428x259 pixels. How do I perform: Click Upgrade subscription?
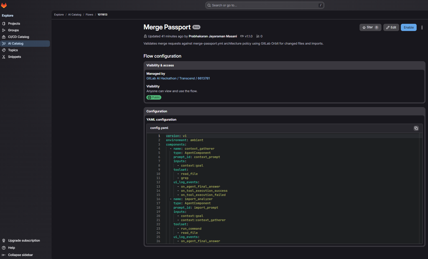pyautogui.click(x=24, y=240)
